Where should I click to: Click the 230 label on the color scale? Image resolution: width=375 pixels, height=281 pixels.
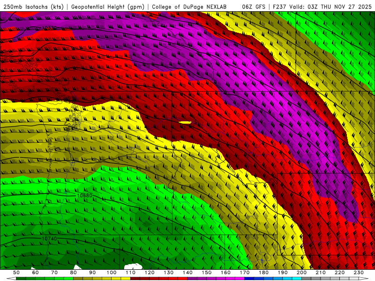[359, 273]
